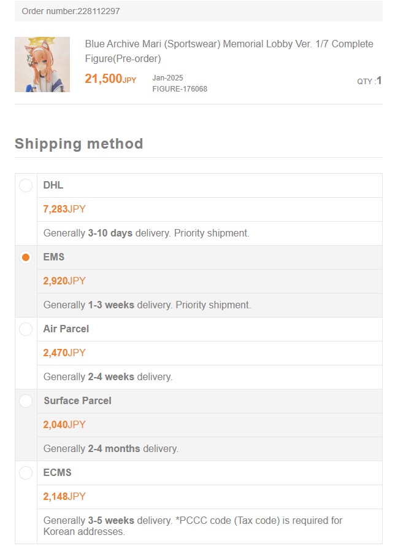Screen dimensions: 406x546
Task: Click the 2,470JPY Air Parcel price
Action: pos(64,353)
